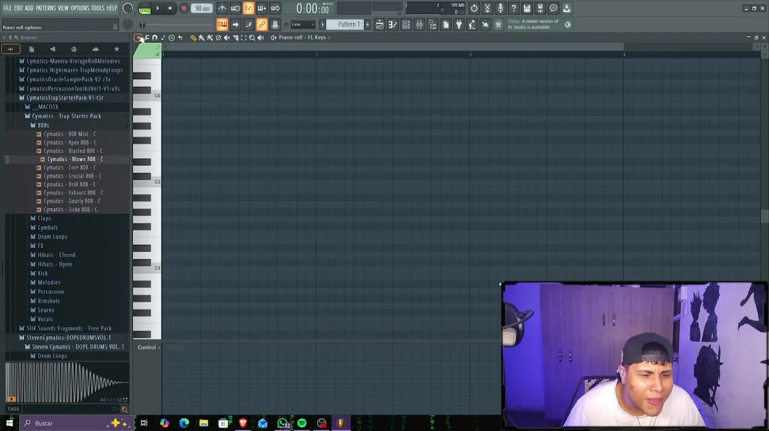
Task: Click the play button
Action: (158, 8)
